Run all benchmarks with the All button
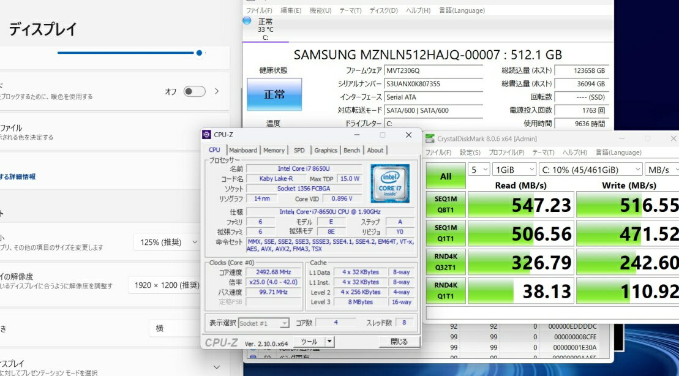Screen dimensions: 679x376 point(446,176)
